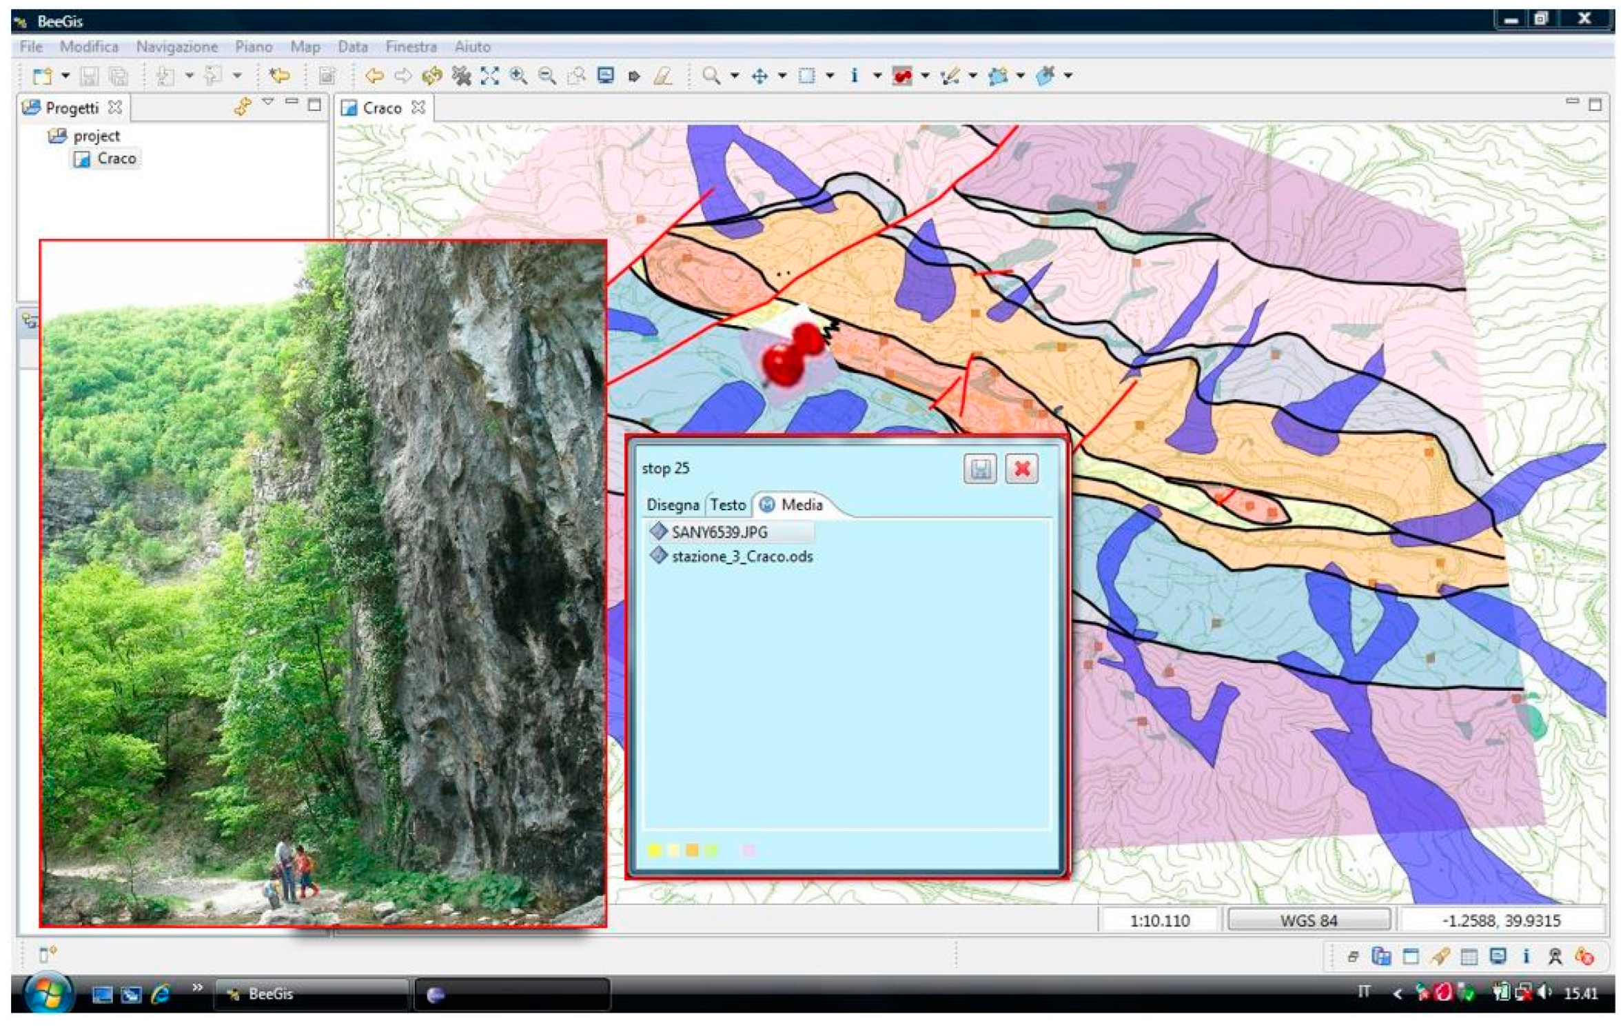Select the Craco map in project tree

pos(105,159)
